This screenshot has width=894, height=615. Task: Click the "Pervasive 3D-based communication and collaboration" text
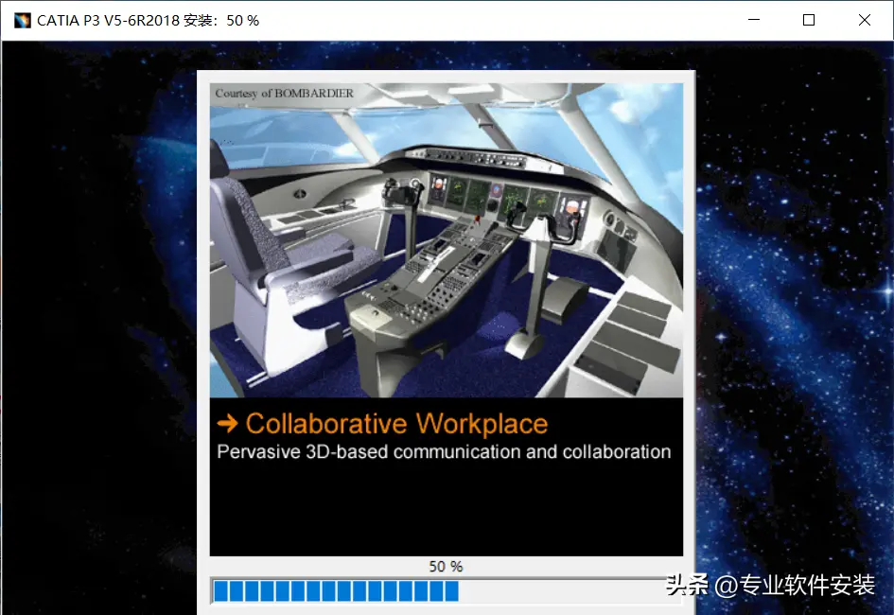pyautogui.click(x=444, y=452)
